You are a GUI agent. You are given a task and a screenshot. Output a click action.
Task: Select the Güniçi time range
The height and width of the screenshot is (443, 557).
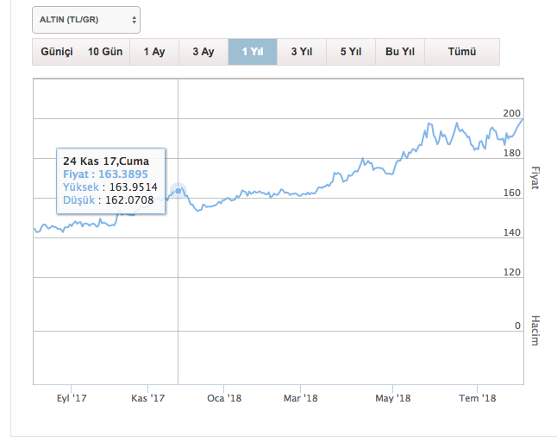point(57,52)
